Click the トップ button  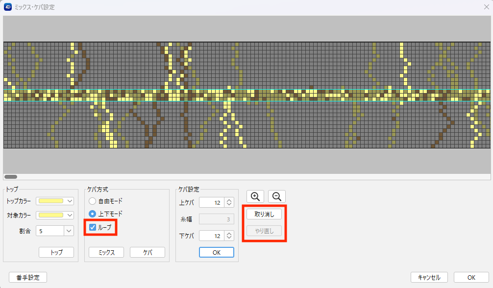tap(56, 252)
